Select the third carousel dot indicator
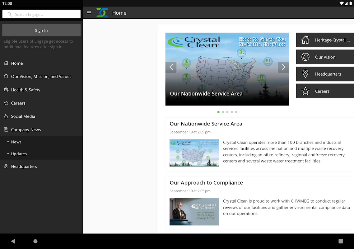354x249 pixels. pyautogui.click(x=227, y=112)
